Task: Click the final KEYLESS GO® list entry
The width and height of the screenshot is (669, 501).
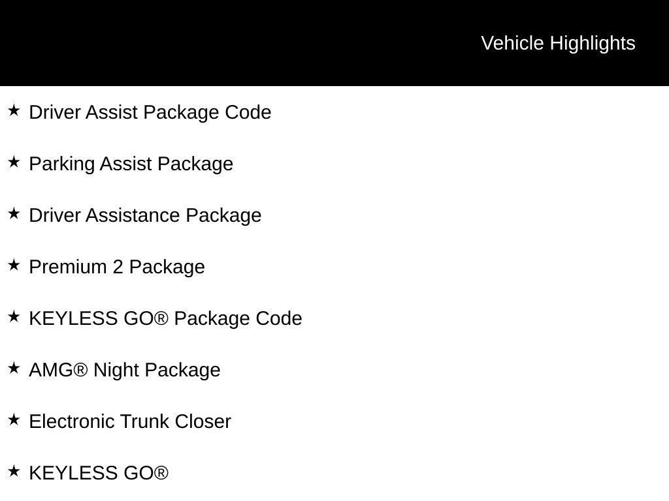Action: [x=99, y=473]
